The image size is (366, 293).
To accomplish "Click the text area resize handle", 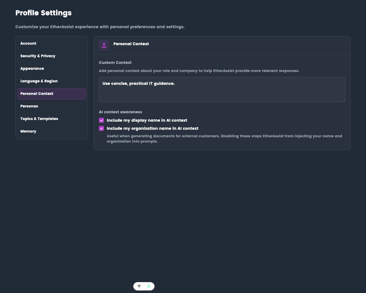I will pos(344,100).
